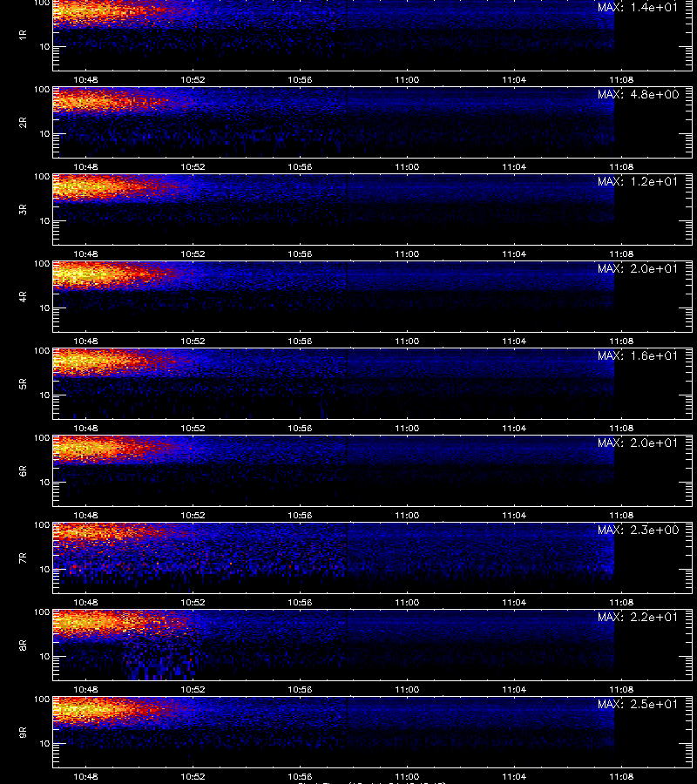Viewport: 697px width, 784px height.
Task: Click the '10' y-axis label of panel 5R
Action: tap(44, 395)
